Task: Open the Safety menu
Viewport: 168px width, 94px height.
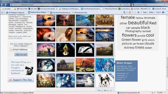Action: point(152,12)
